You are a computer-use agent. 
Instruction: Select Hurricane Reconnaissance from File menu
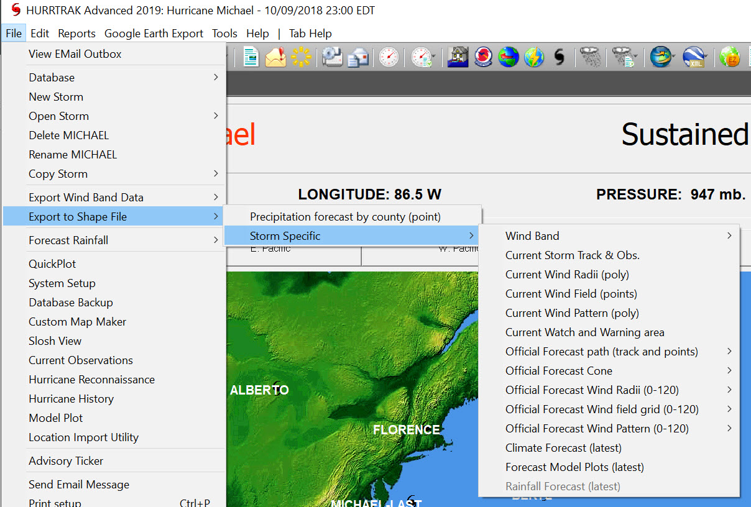tap(91, 380)
